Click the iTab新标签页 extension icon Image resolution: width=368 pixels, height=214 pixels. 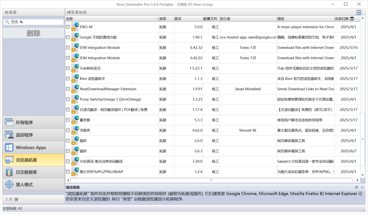click(x=75, y=68)
